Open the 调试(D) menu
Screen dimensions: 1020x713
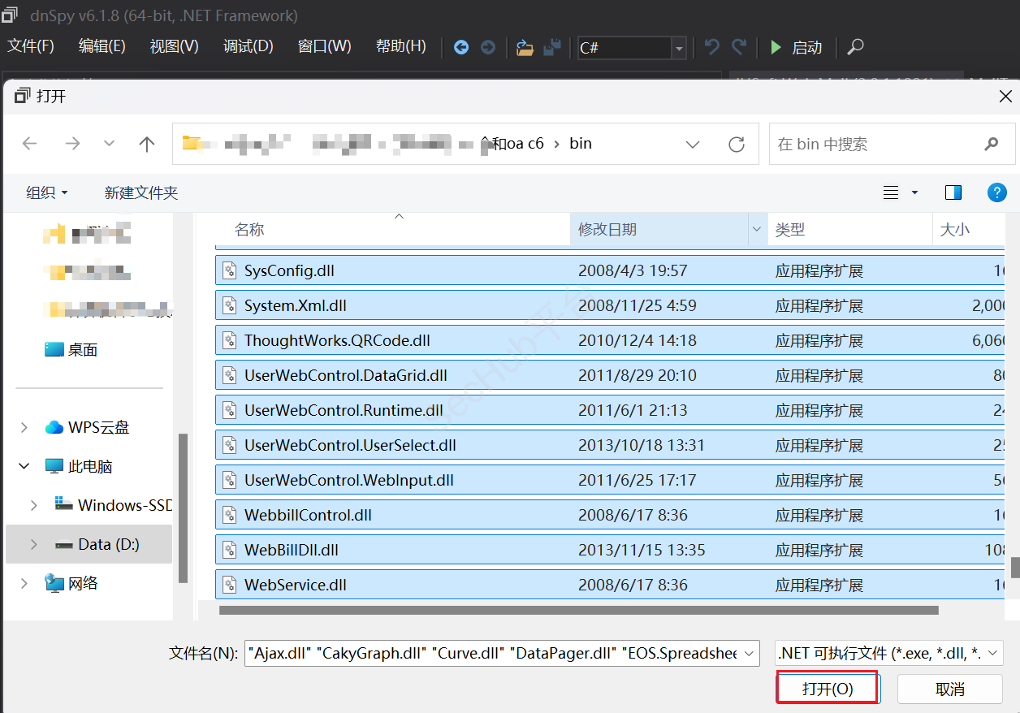click(249, 46)
